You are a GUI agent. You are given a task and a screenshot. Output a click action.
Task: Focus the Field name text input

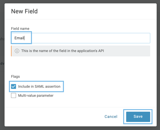(x=81, y=38)
